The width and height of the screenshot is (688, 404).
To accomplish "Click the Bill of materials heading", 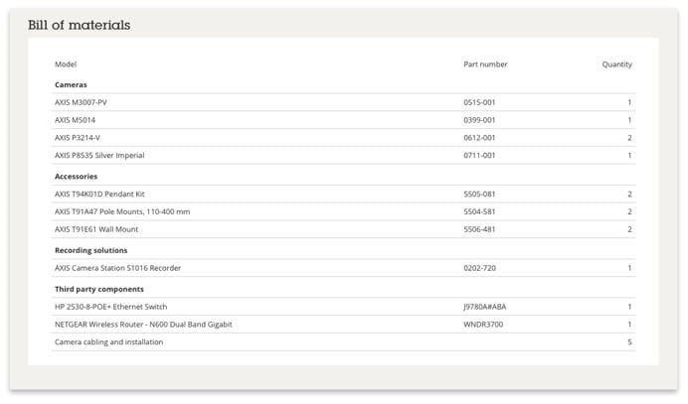I will coord(79,25).
